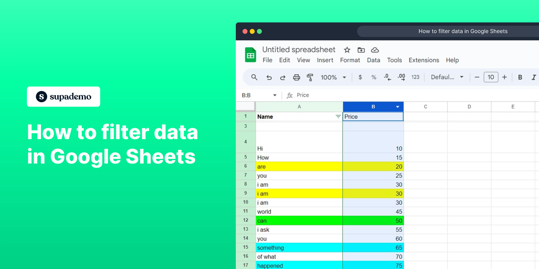Check document save status via the cloud icon
Image resolution: width=539 pixels, height=269 pixels.
[x=375, y=50]
